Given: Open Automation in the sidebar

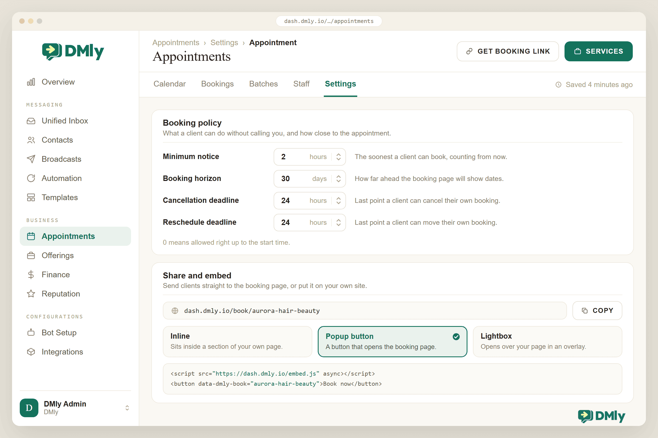Looking at the screenshot, I should (x=75, y=178).
